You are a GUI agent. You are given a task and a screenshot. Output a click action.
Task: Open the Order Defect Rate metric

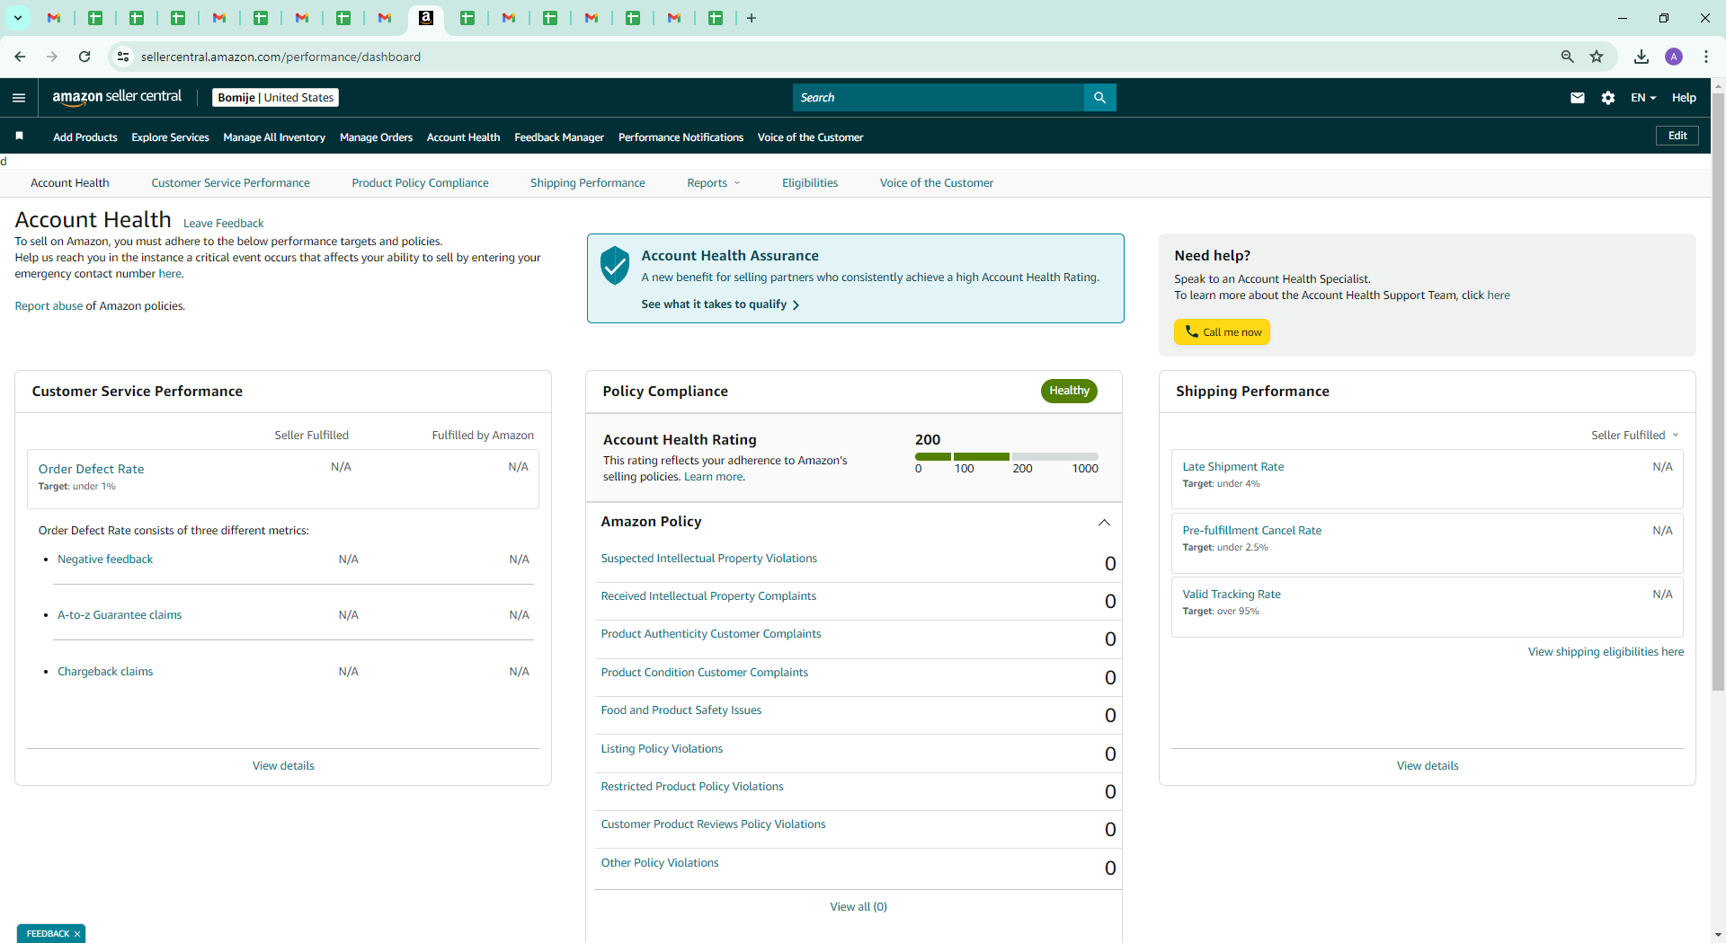pyautogui.click(x=91, y=469)
